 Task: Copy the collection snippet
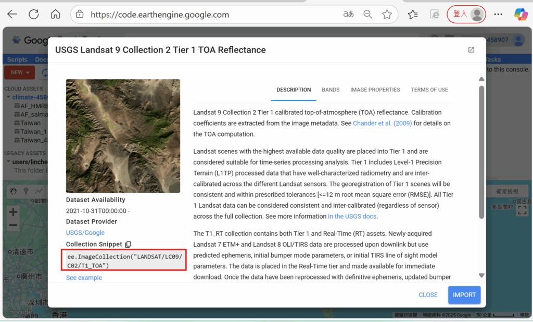tap(128, 244)
